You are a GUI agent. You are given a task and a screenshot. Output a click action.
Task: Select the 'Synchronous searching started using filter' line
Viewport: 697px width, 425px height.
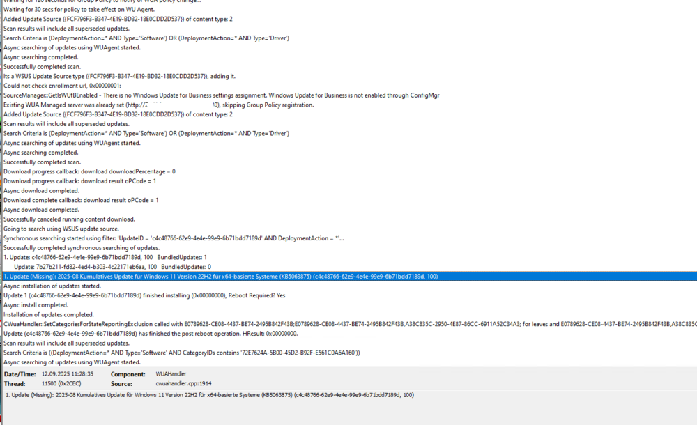click(x=174, y=238)
